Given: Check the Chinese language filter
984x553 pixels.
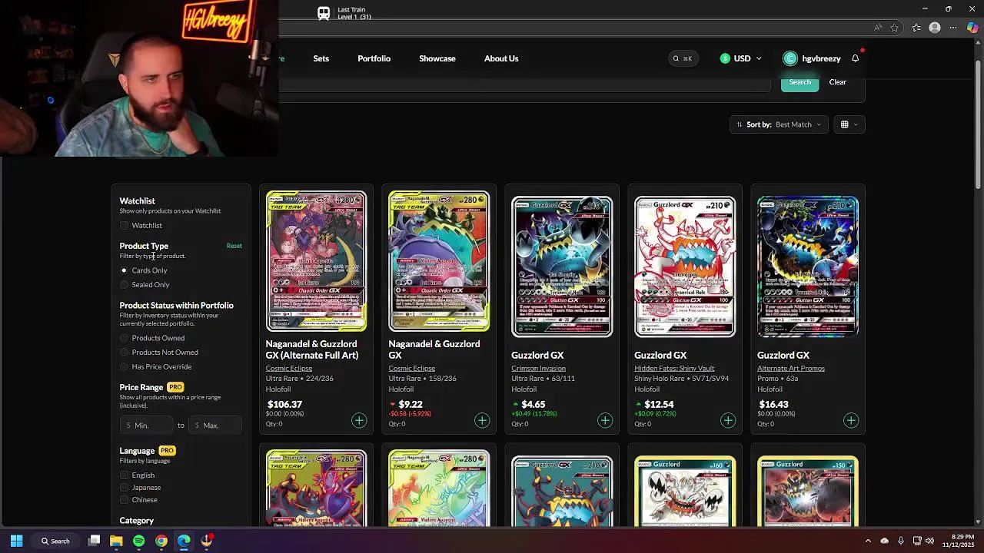Looking at the screenshot, I should (124, 500).
